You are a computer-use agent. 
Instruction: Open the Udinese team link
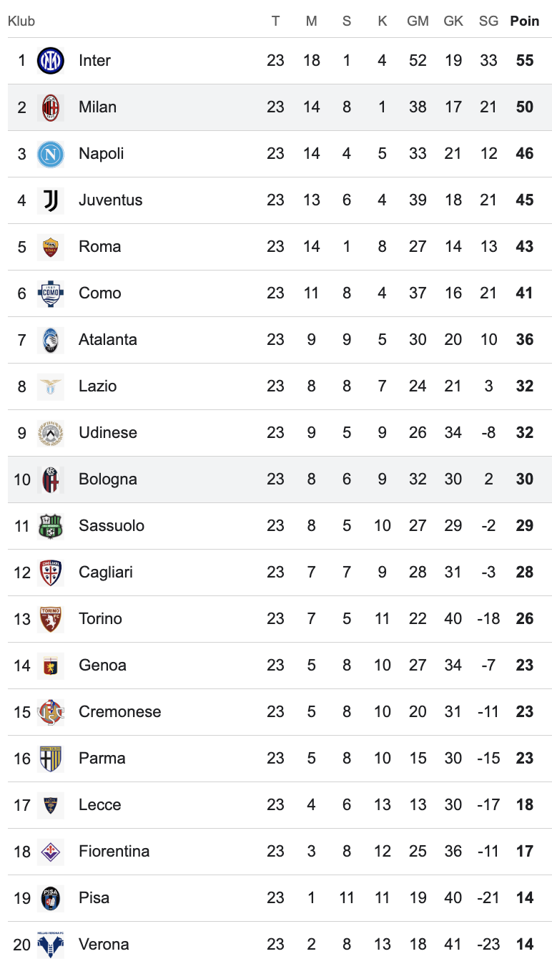click(x=107, y=433)
